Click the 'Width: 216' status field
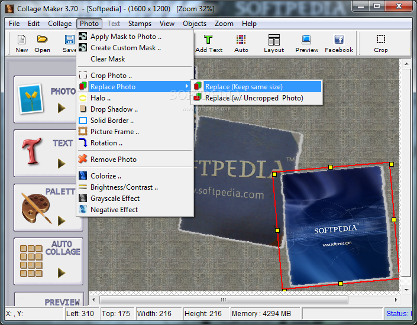The image size is (417, 325). [159, 314]
